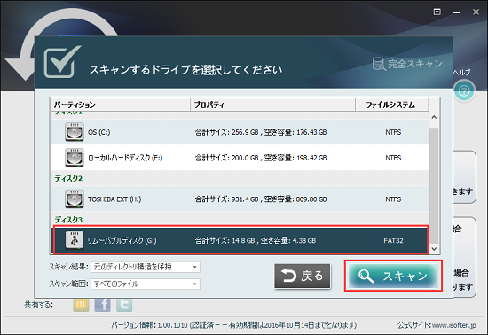The image size is (488, 335).
Task: Click the ディスク3 group header
Action: (x=68, y=220)
